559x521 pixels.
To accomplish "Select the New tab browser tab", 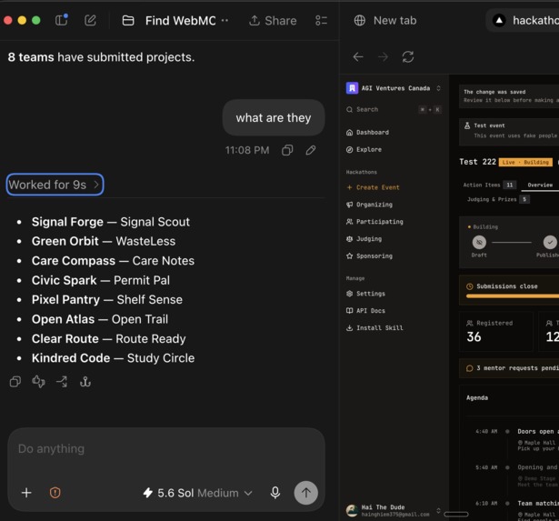I will tap(385, 21).
